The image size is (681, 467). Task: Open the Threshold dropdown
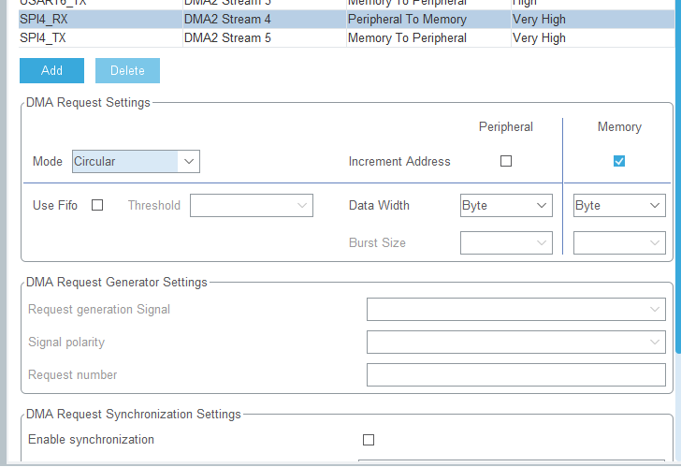(252, 206)
